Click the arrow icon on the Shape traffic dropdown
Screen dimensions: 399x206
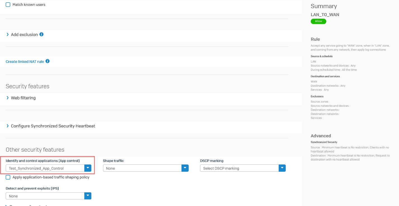(185, 168)
